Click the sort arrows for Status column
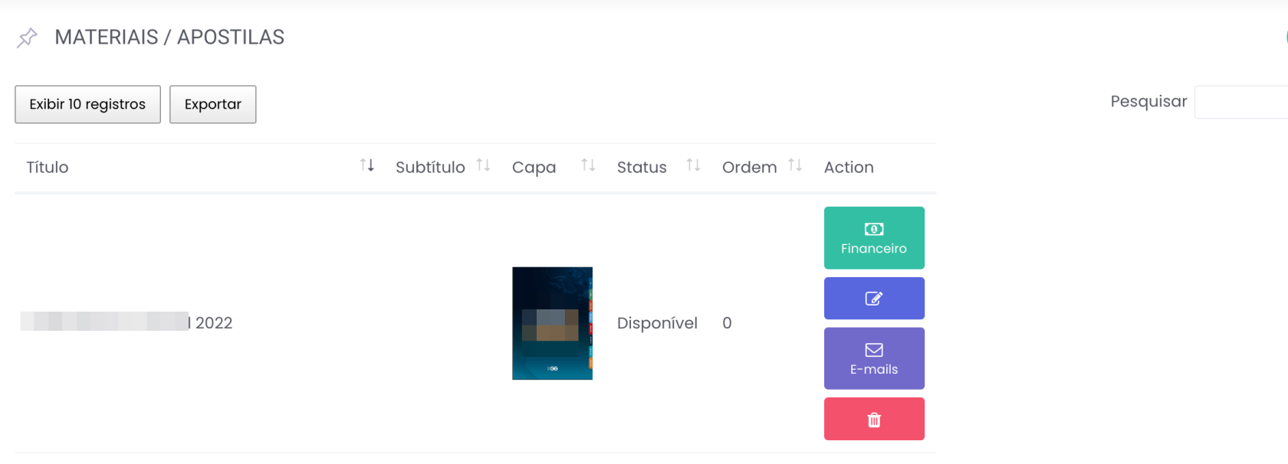The image size is (1288, 464). 693,165
